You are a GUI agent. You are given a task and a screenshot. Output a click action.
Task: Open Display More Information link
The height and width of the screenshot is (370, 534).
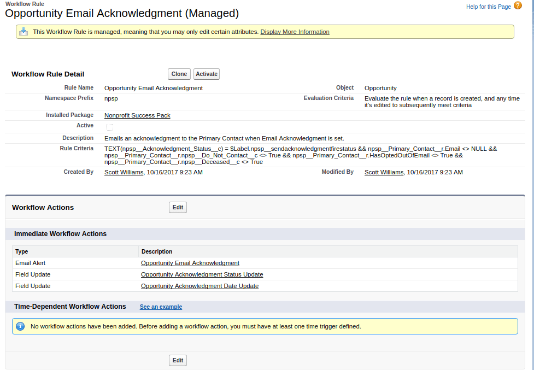click(295, 32)
